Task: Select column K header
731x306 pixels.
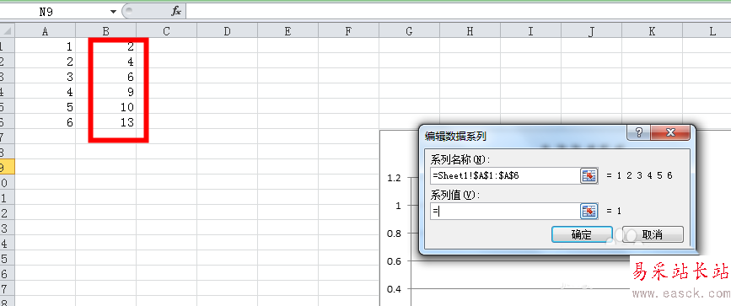Action: [x=652, y=31]
